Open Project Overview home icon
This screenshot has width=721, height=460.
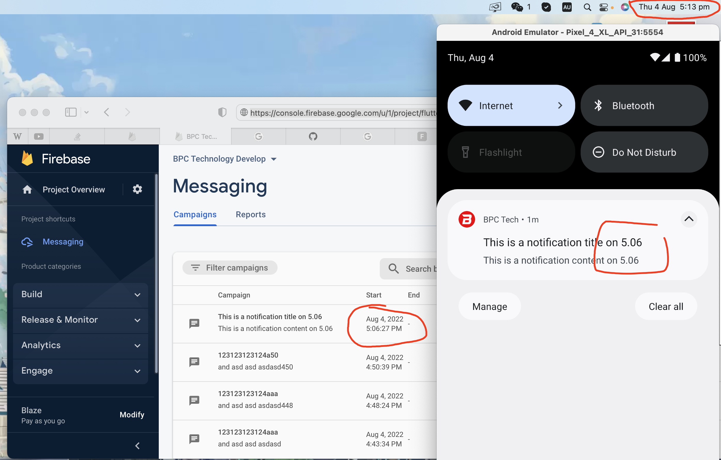point(27,189)
